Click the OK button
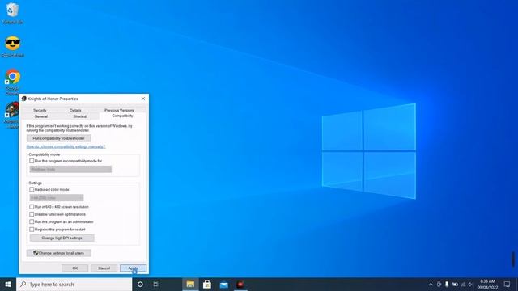Image resolution: width=518 pixels, height=291 pixels. point(75,268)
